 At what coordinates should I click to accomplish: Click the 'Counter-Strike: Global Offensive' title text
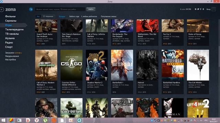click(x=69, y=84)
